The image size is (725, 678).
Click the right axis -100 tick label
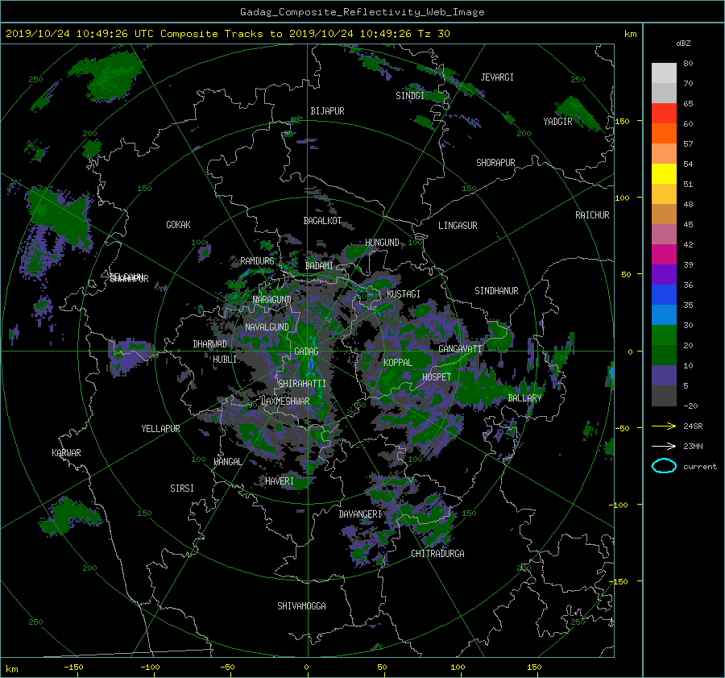pyautogui.click(x=619, y=505)
